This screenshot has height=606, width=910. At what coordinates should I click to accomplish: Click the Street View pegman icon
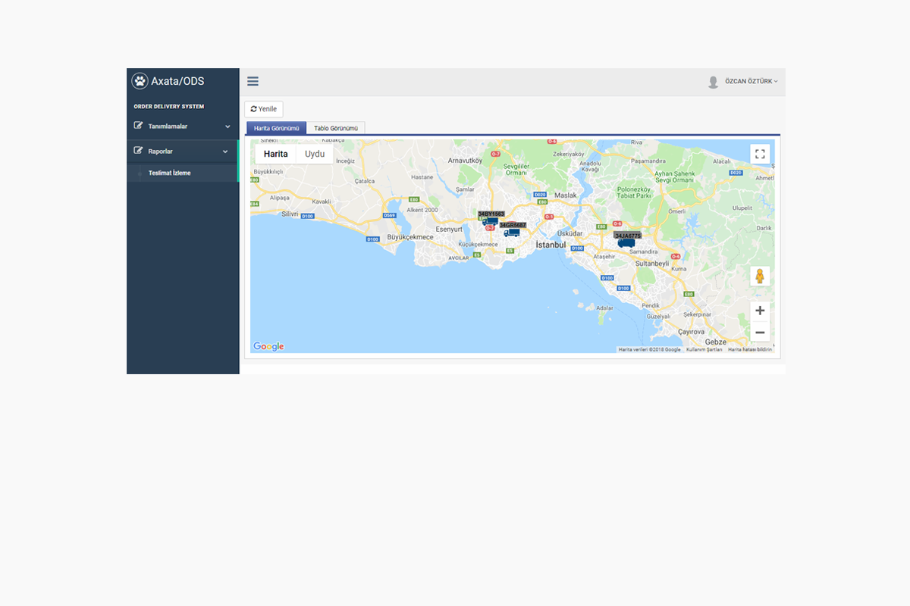tap(760, 276)
